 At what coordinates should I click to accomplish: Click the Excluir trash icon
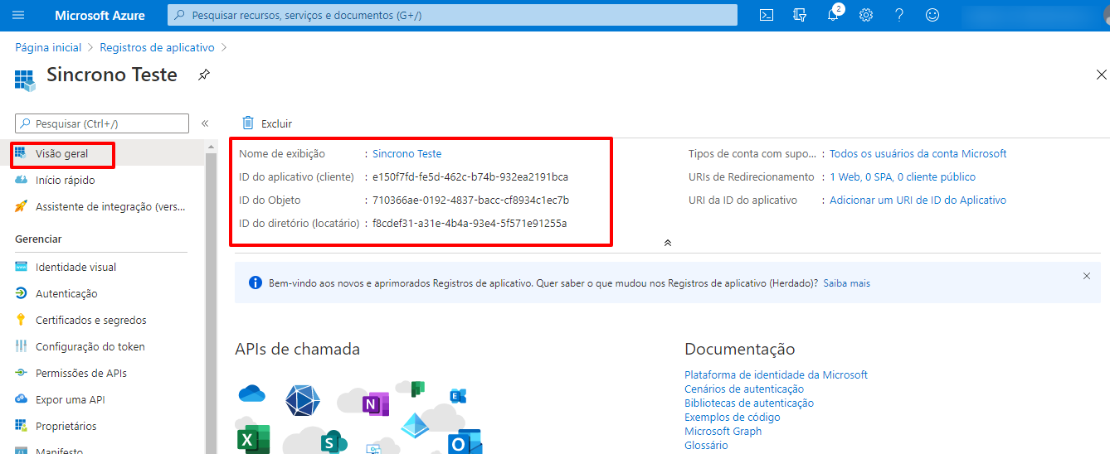click(x=248, y=123)
